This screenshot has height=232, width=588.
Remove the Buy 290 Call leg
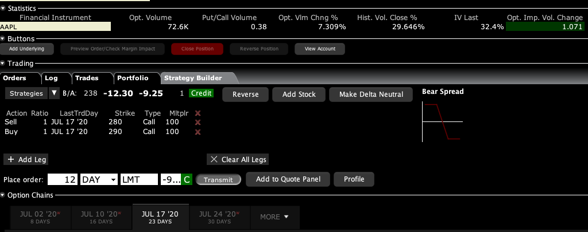coord(198,132)
